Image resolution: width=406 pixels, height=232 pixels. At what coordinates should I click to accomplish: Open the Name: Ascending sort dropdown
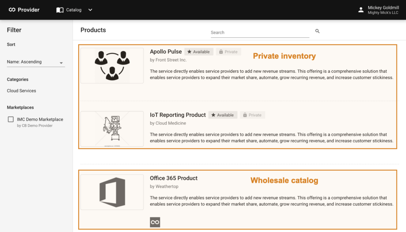(x=36, y=62)
